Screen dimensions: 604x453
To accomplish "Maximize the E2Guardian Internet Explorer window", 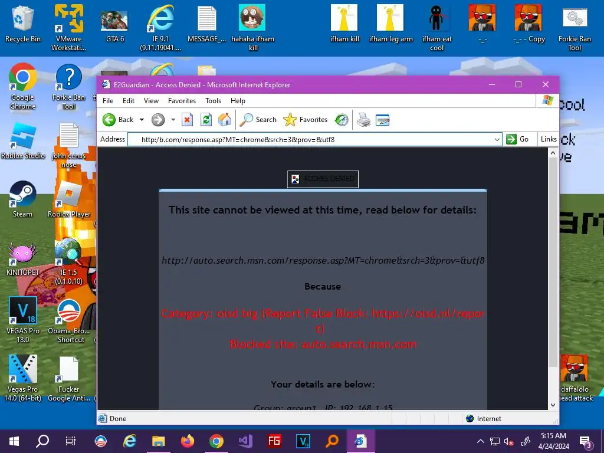I will coord(518,84).
